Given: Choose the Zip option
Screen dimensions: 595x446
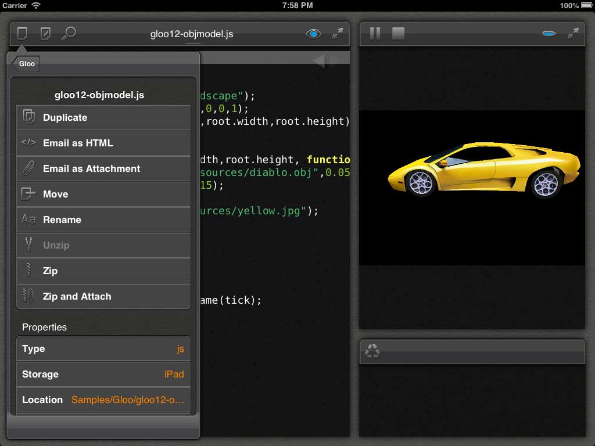Looking at the screenshot, I should point(103,271).
